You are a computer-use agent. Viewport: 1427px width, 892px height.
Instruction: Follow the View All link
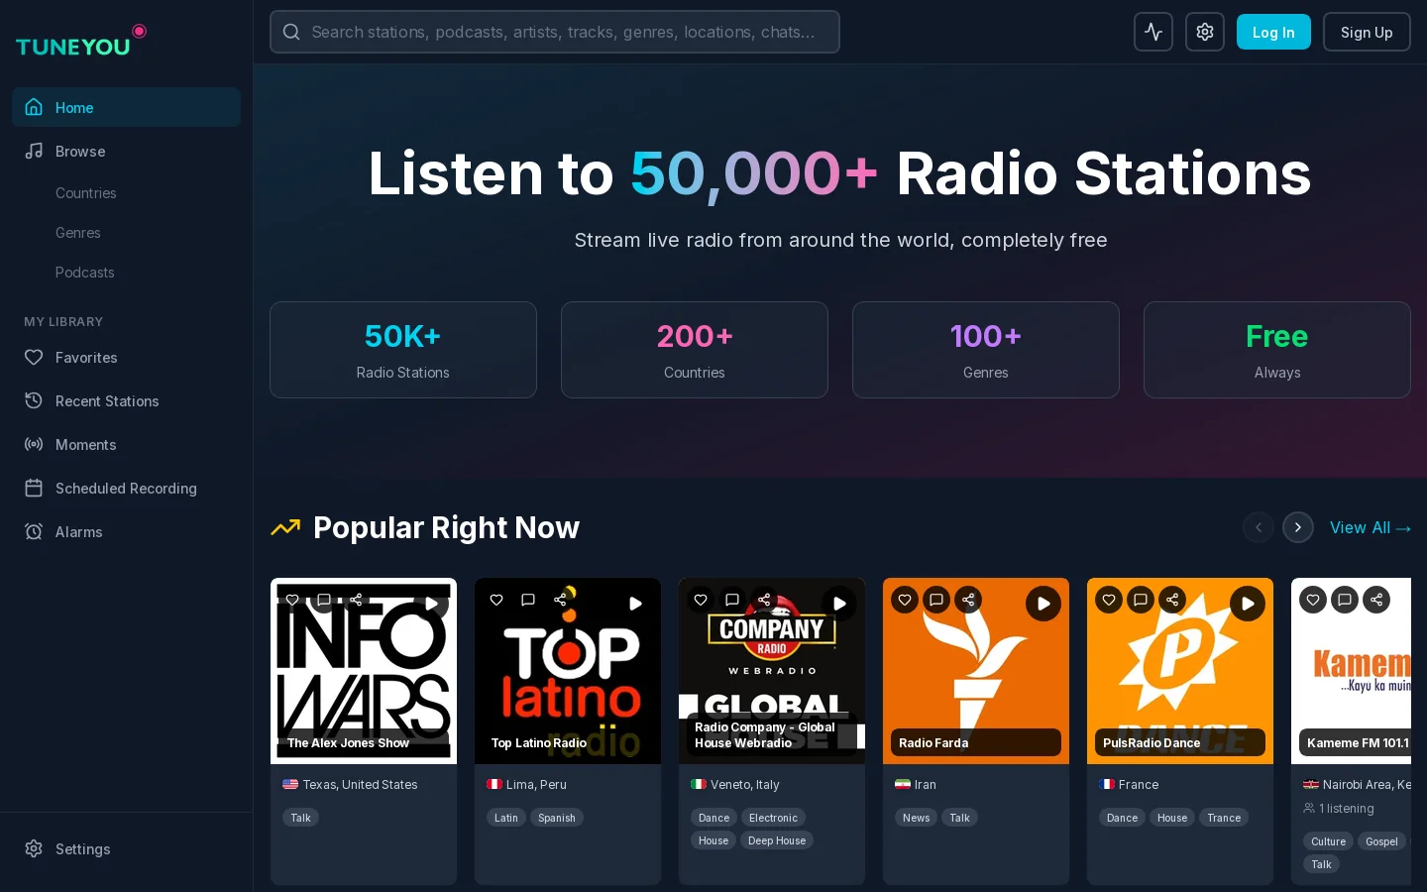(x=1371, y=527)
